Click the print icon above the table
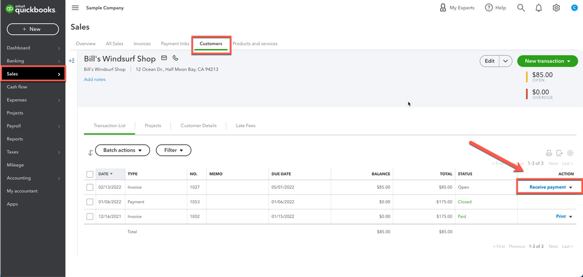This screenshot has height=277, width=583. tap(549, 153)
